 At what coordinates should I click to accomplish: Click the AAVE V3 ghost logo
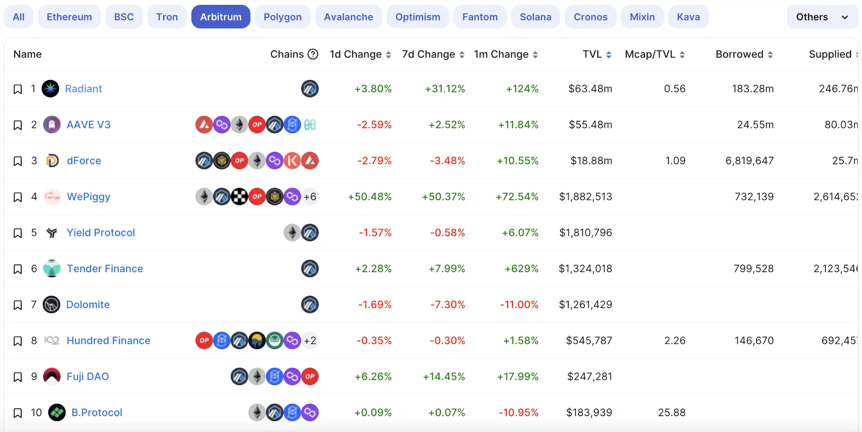[52, 125]
